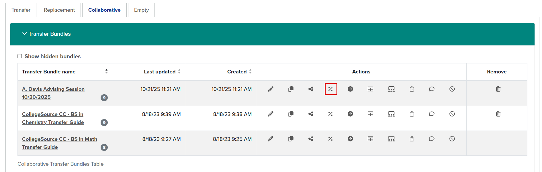Collapse the Transfer Bundles panel
The height and width of the screenshot is (172, 542).
click(24, 34)
